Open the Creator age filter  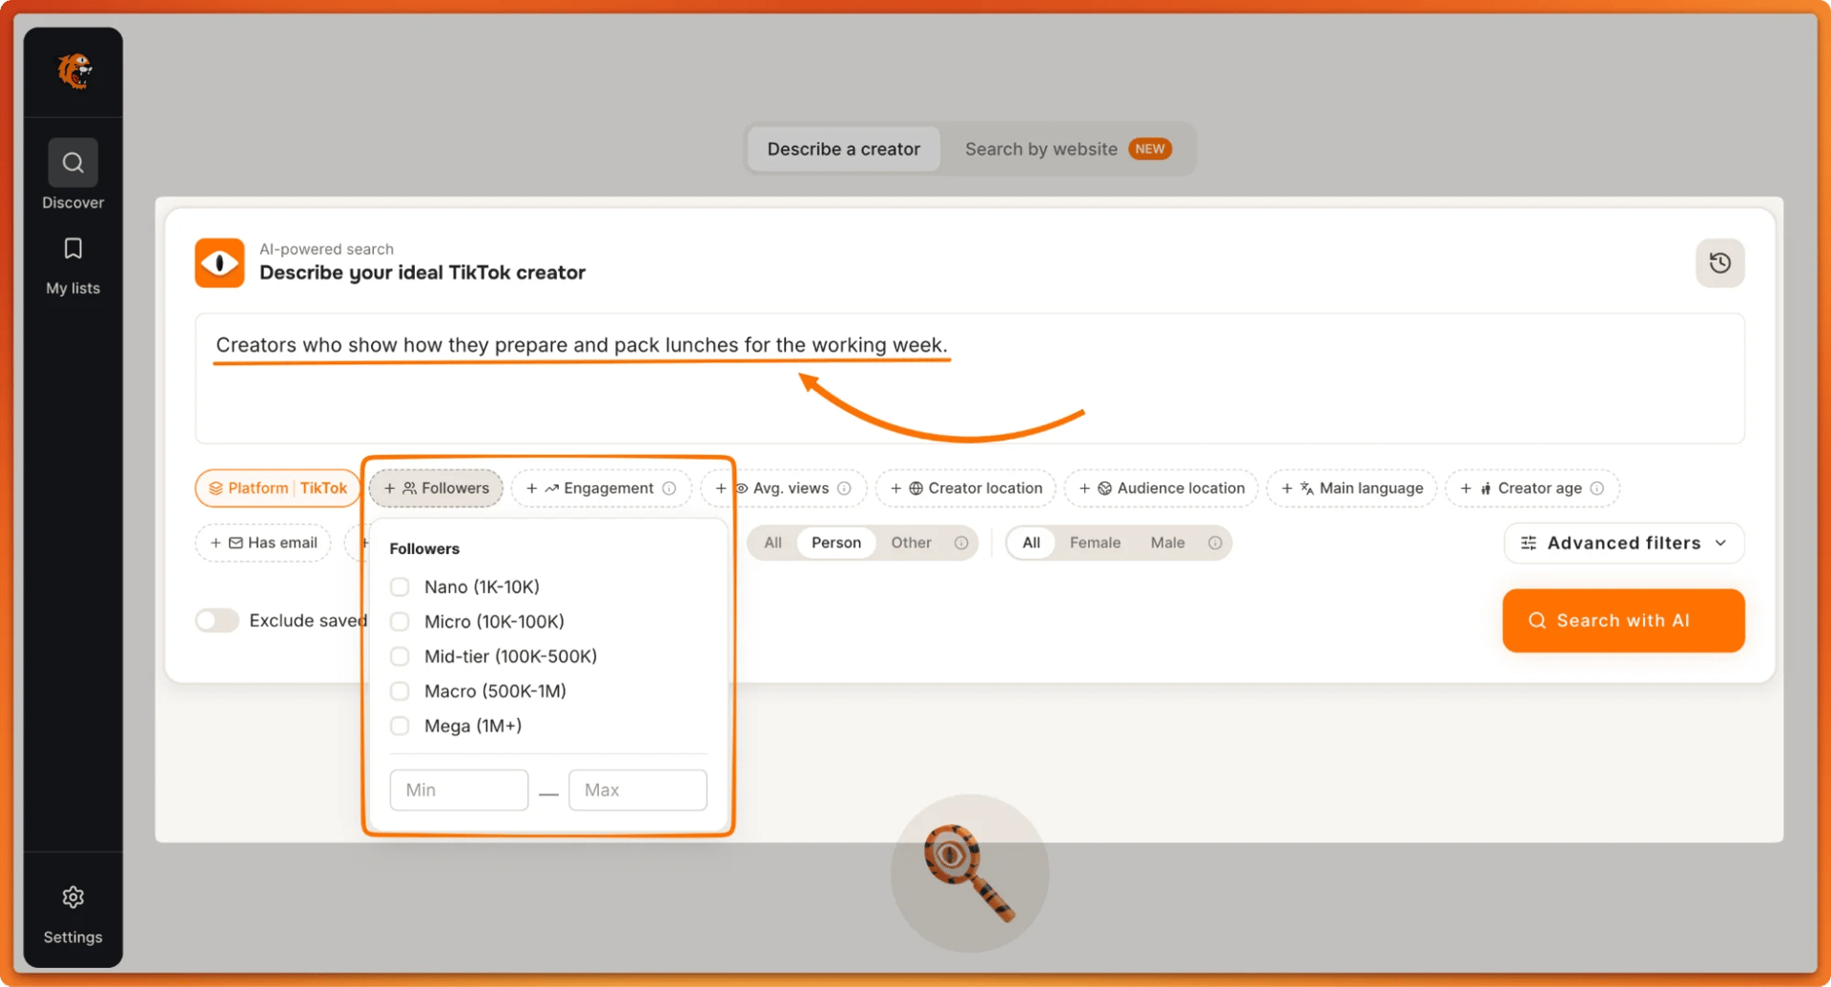1533,488
